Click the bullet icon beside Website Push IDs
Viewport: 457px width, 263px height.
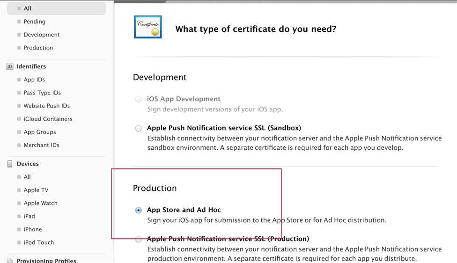tap(19, 106)
